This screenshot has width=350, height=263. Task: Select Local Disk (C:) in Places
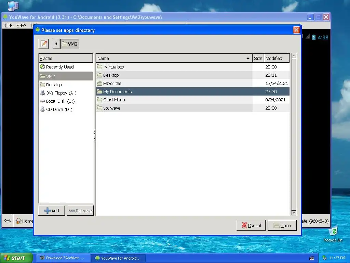(x=66, y=101)
